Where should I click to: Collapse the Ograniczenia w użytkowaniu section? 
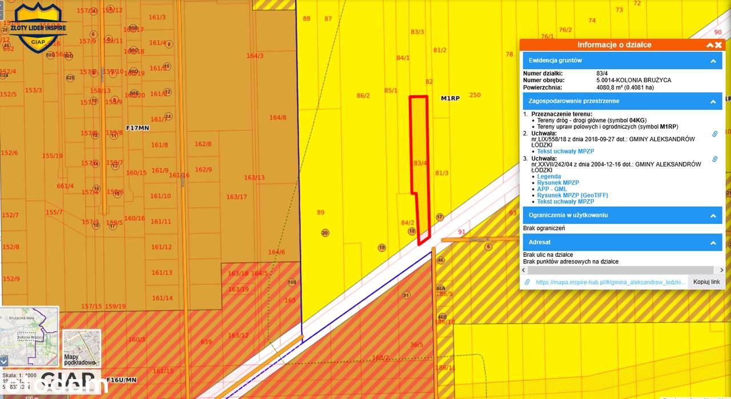[713, 216]
